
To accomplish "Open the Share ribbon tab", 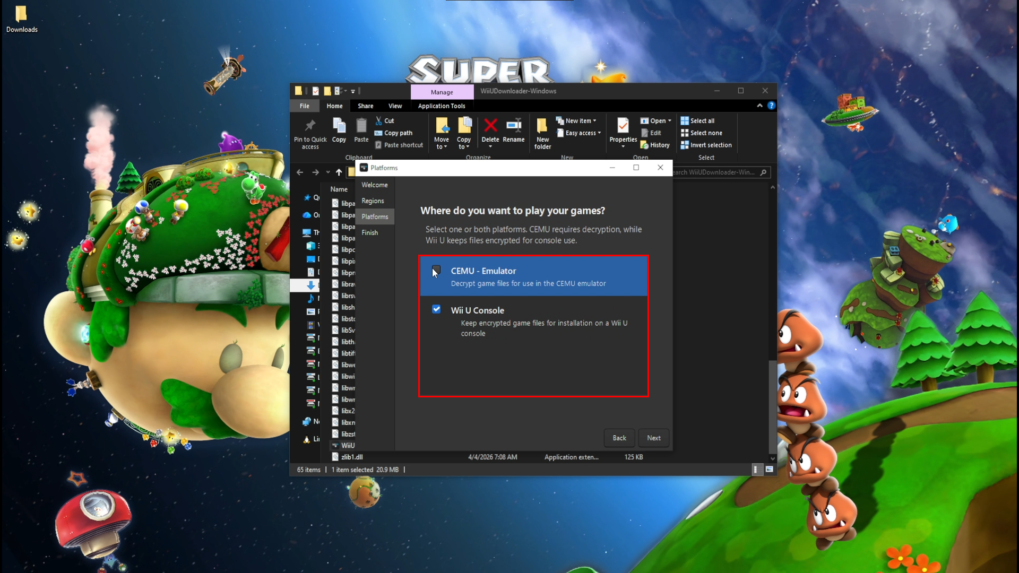I will click(x=365, y=106).
